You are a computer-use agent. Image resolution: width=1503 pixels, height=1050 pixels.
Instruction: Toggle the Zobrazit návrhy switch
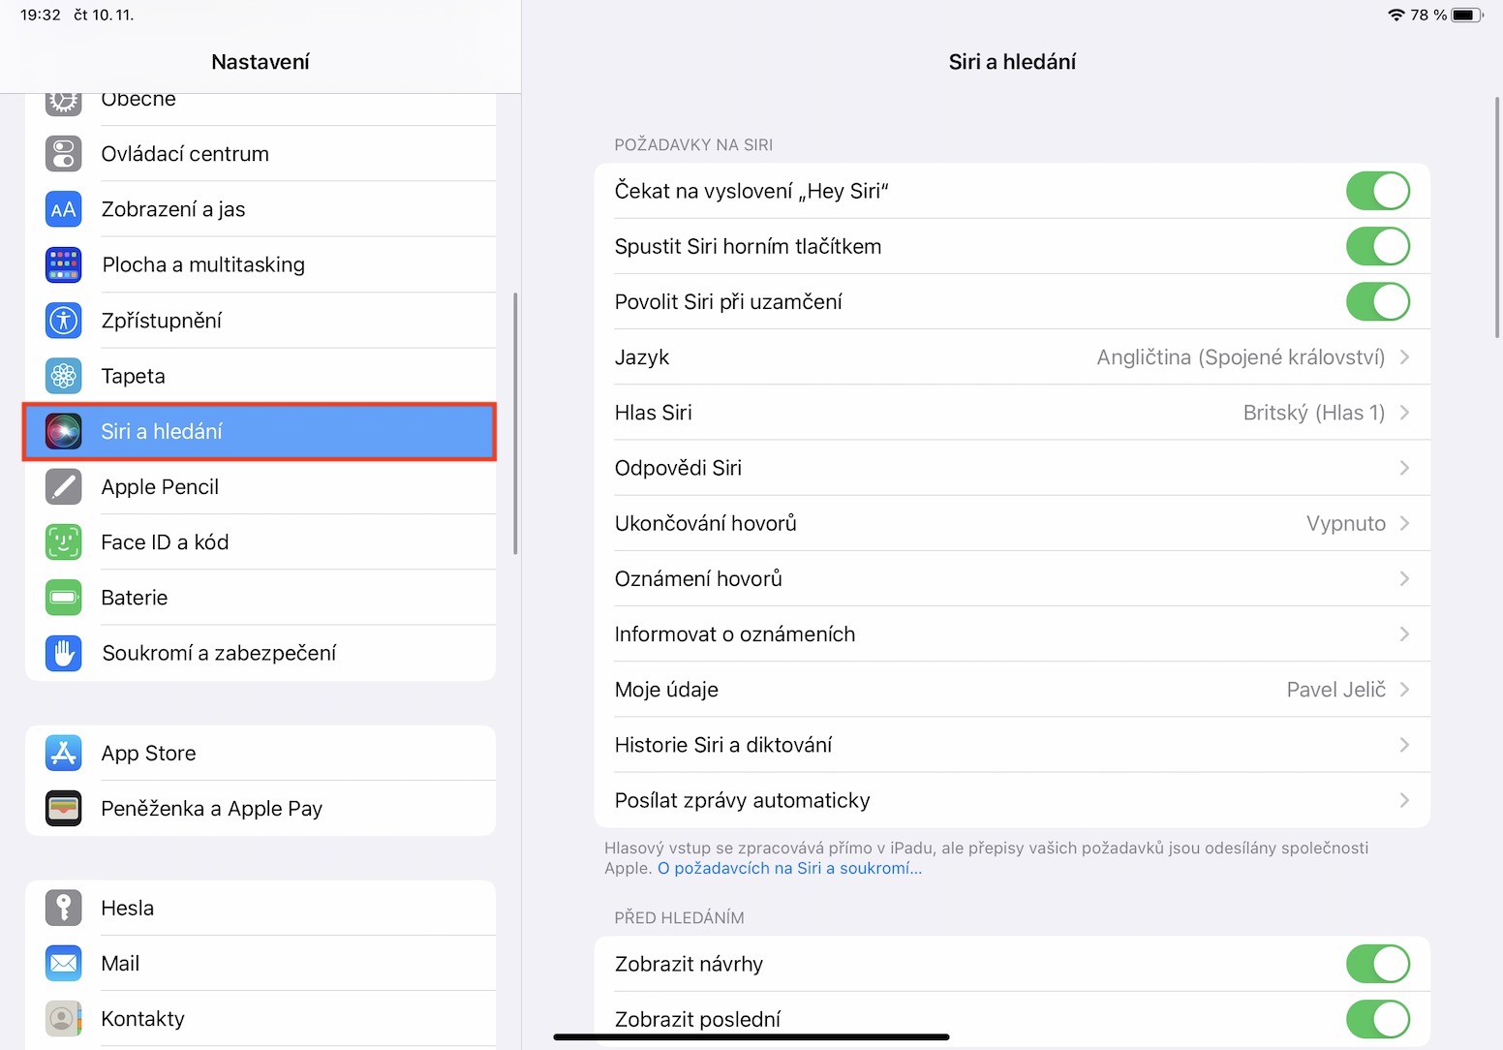click(x=1377, y=964)
